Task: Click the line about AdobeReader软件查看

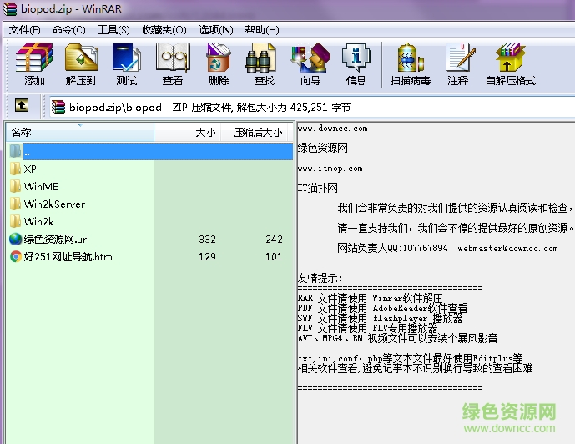Action: pos(382,308)
